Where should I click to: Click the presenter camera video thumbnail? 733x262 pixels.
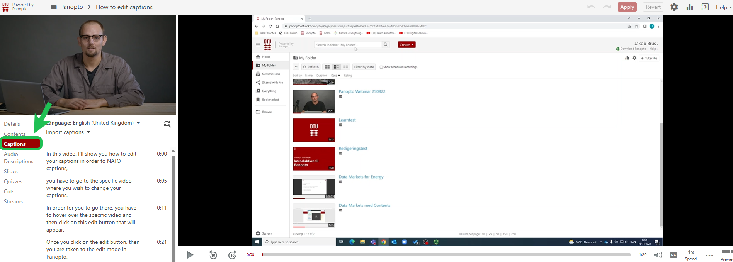tap(88, 65)
